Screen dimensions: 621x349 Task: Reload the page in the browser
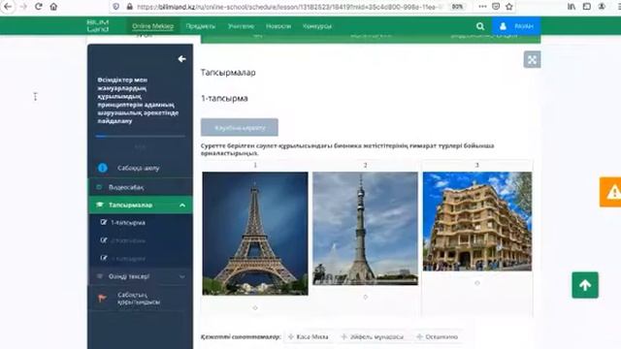click(39, 7)
